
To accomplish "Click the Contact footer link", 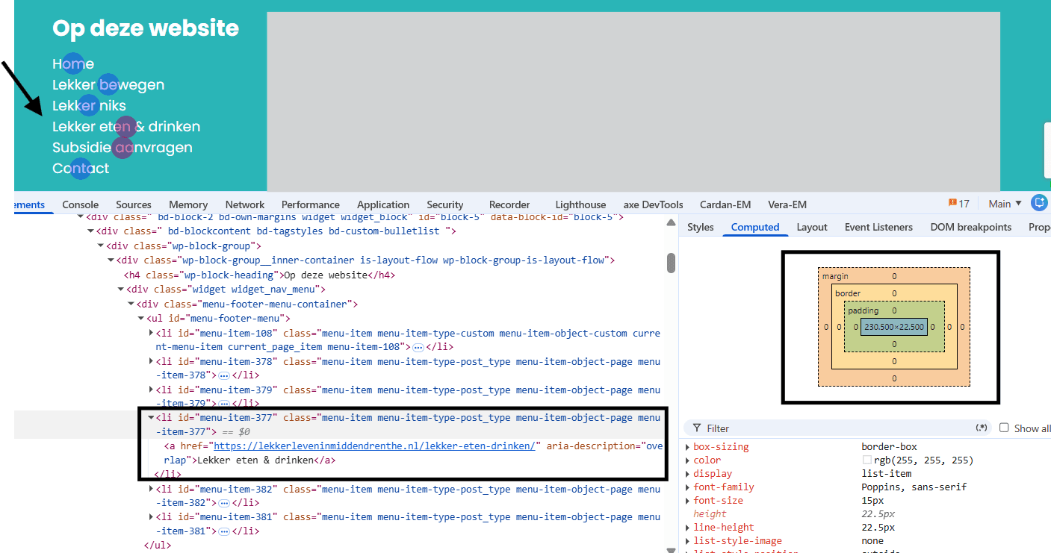I will [81, 169].
